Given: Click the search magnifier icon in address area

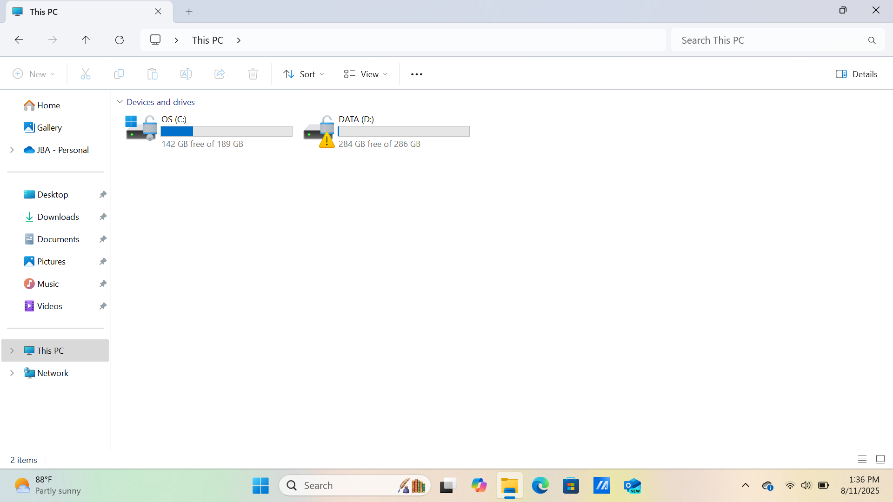Looking at the screenshot, I should coord(872,40).
